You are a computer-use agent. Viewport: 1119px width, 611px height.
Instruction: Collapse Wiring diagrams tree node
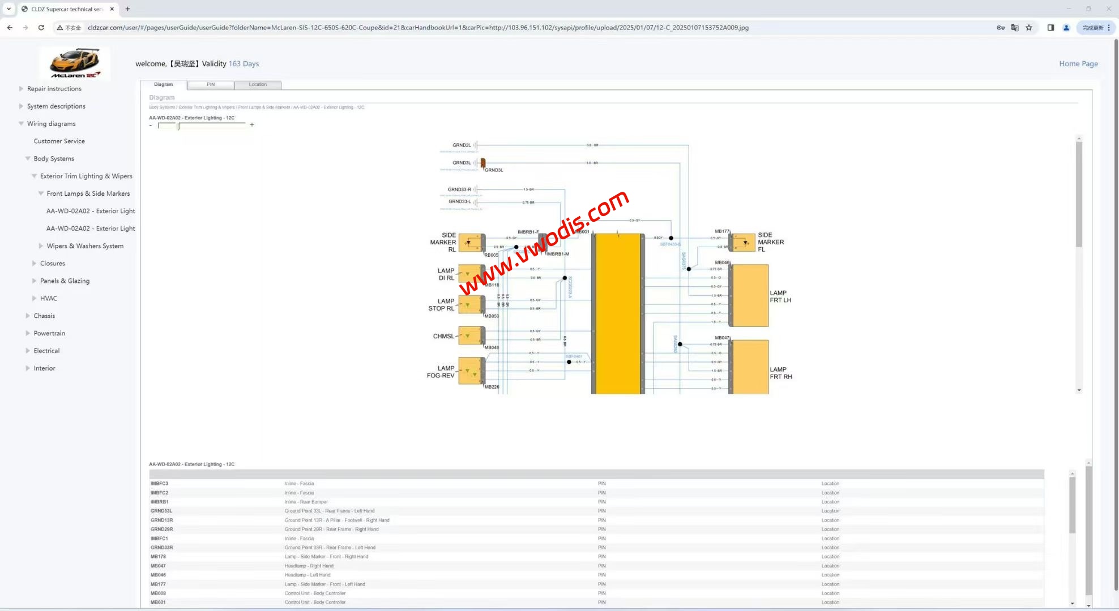coord(21,123)
